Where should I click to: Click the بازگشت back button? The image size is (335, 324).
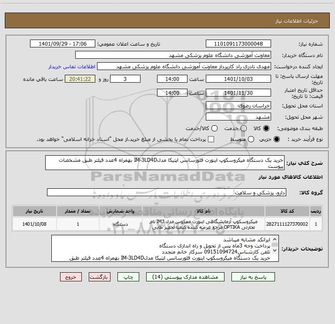[x=100, y=277]
